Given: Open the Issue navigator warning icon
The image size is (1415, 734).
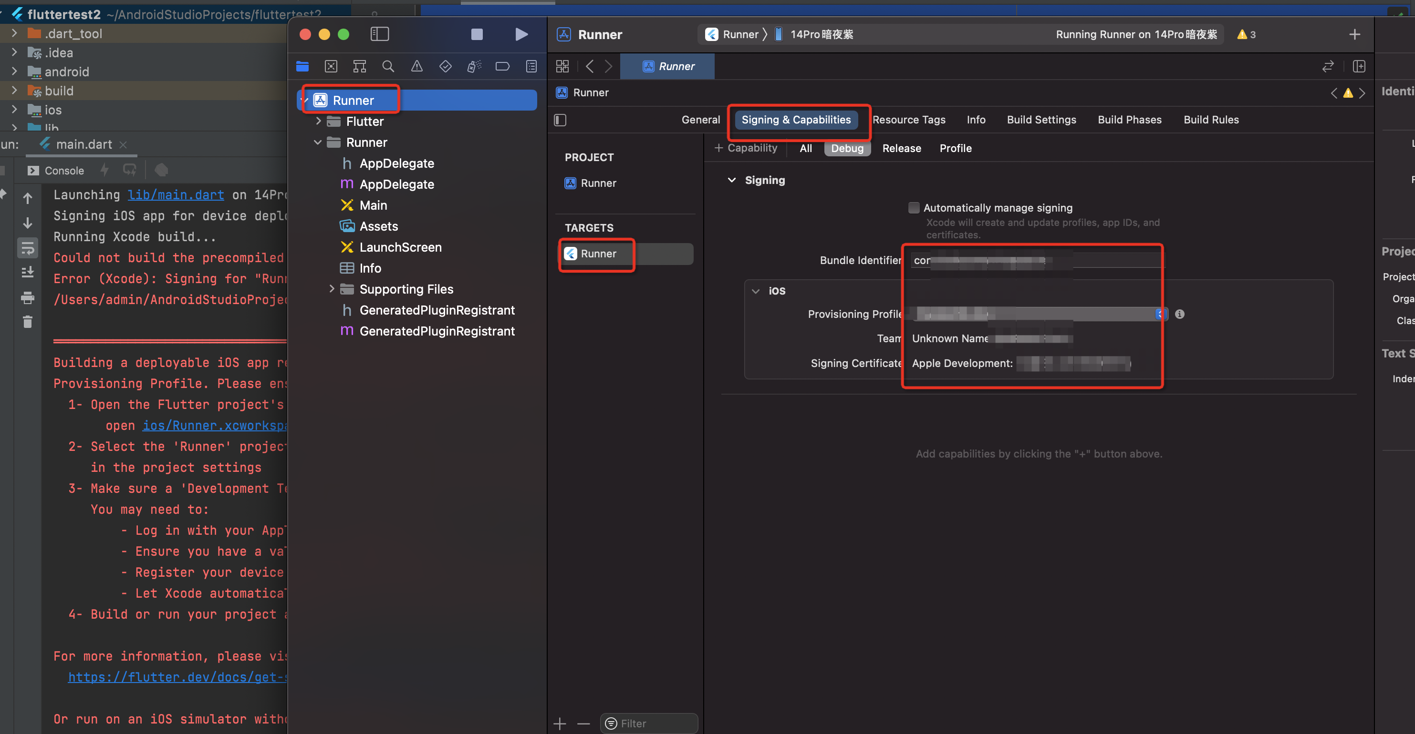Looking at the screenshot, I should pos(417,66).
